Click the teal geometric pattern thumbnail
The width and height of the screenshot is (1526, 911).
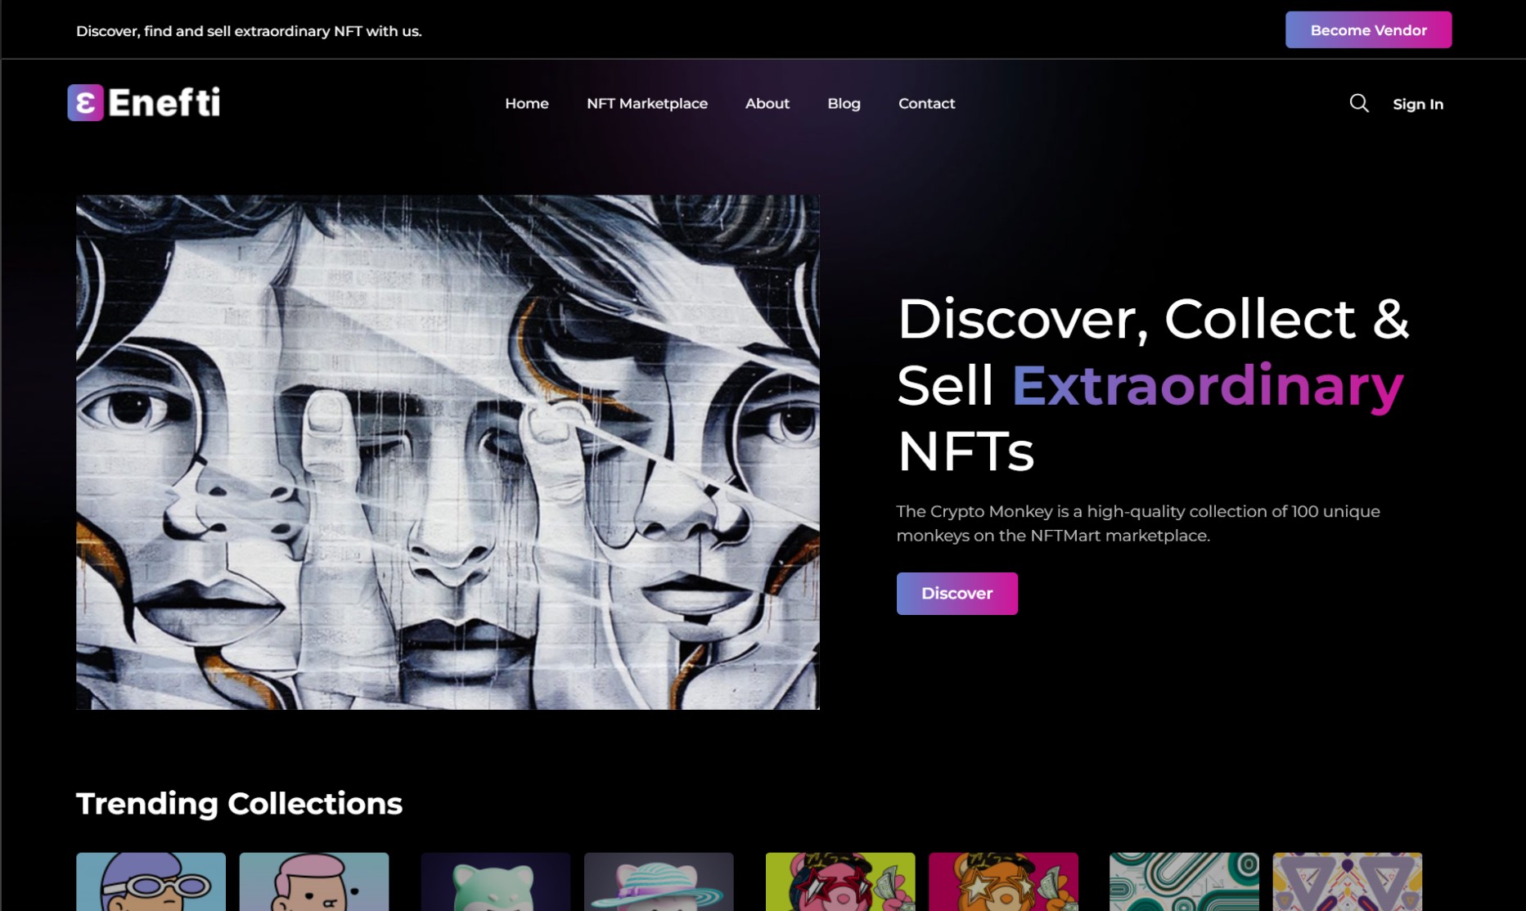pyautogui.click(x=1184, y=882)
